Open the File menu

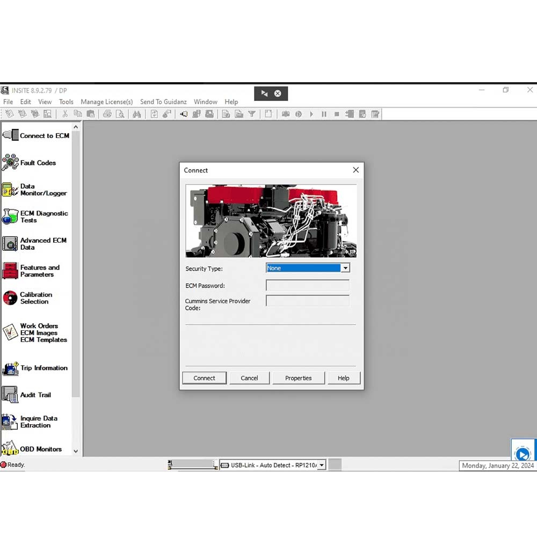[8, 101]
